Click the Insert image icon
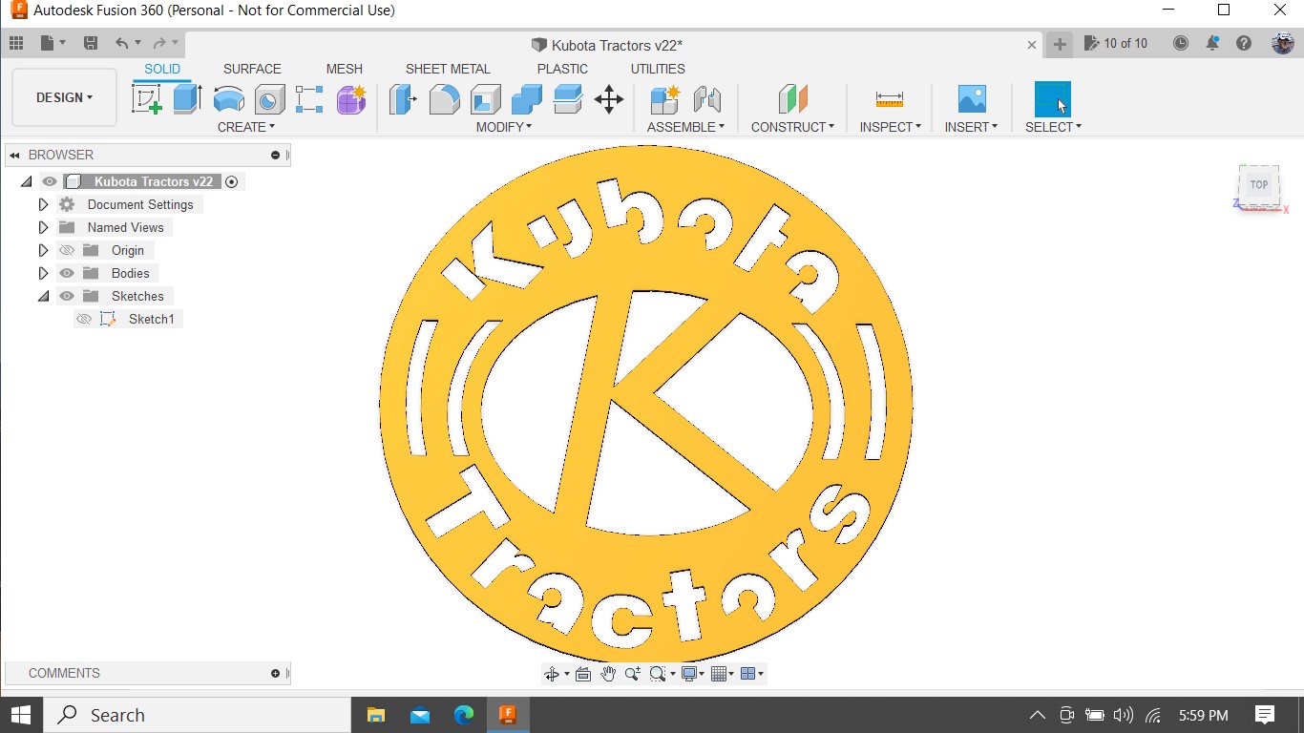Screen dimensions: 1304x733 click(x=971, y=99)
